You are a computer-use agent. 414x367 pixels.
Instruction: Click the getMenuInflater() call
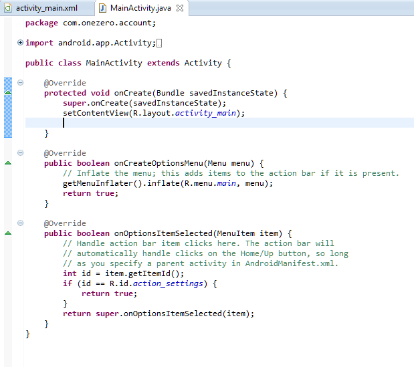pos(102,183)
